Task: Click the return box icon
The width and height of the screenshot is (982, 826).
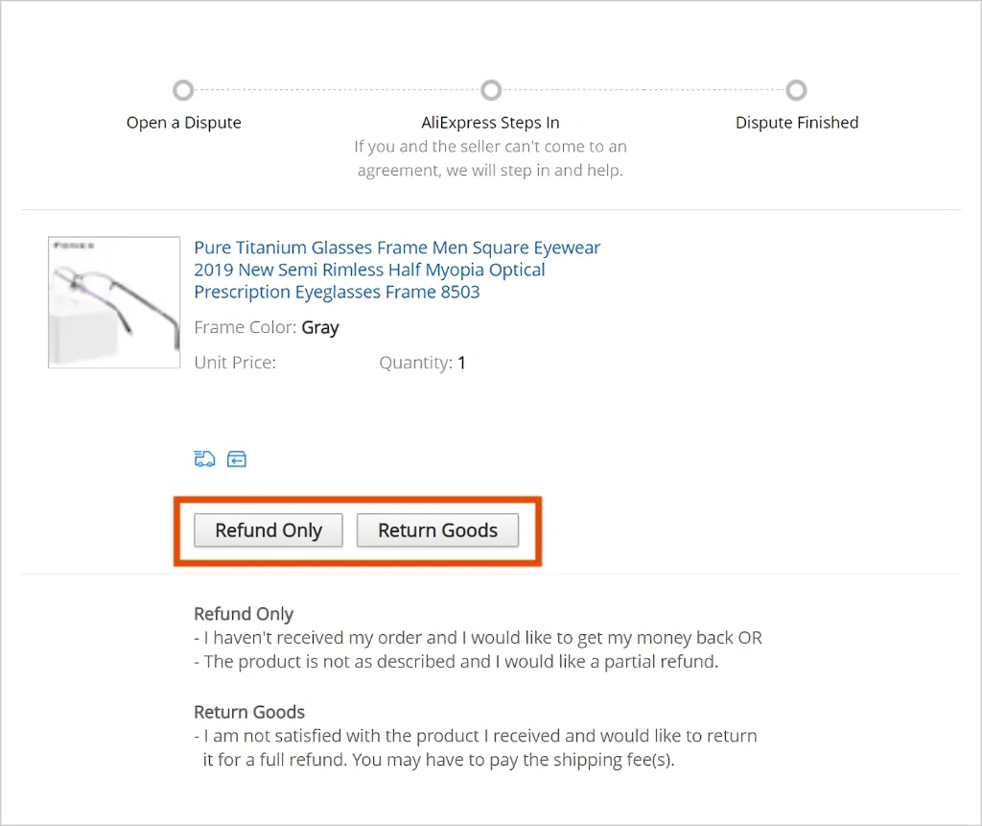Action: [236, 460]
